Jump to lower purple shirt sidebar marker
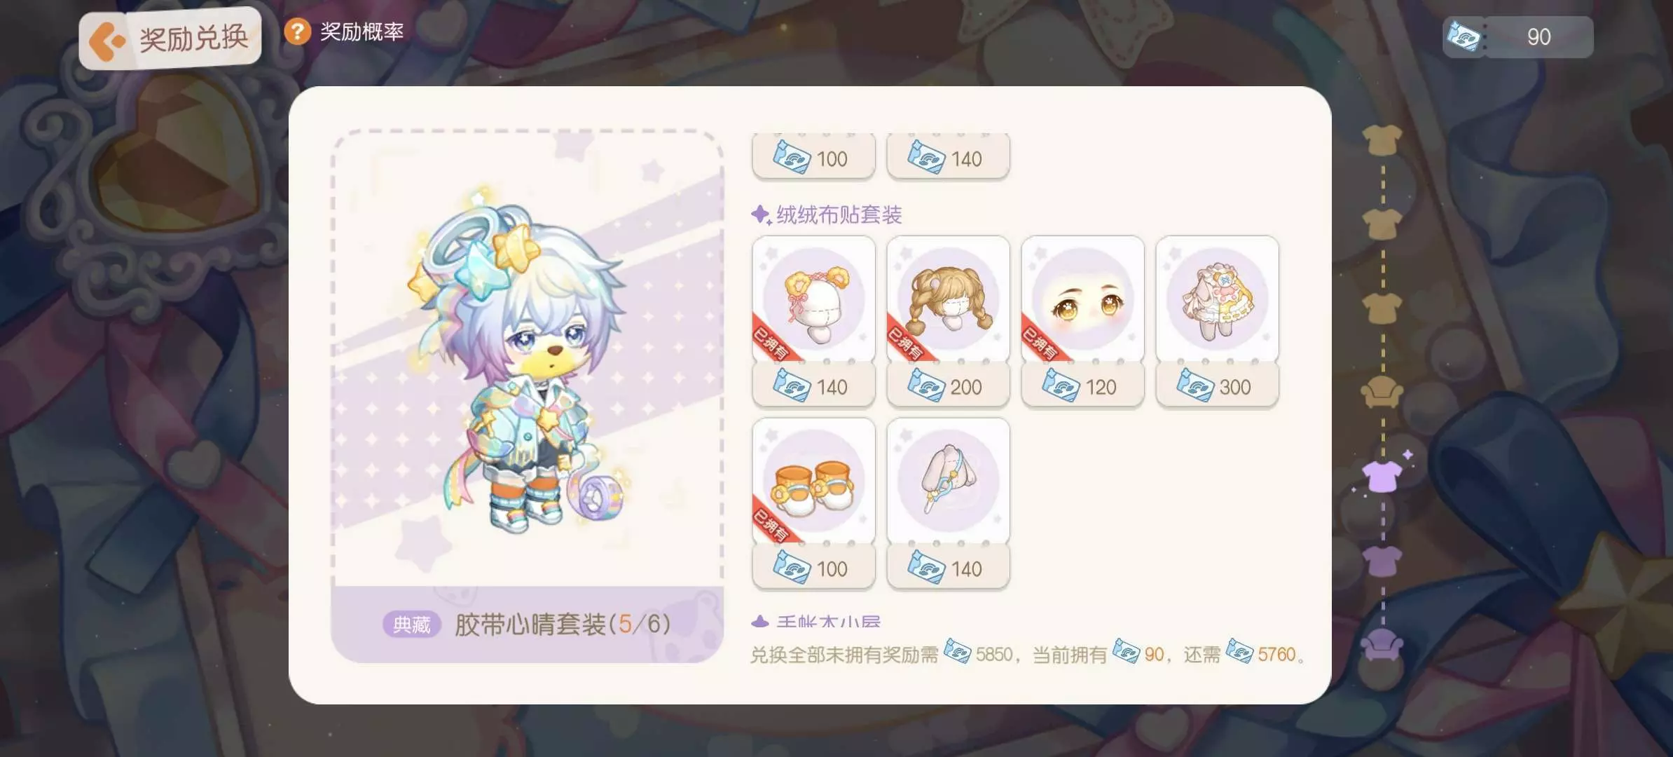 [x=1382, y=561]
